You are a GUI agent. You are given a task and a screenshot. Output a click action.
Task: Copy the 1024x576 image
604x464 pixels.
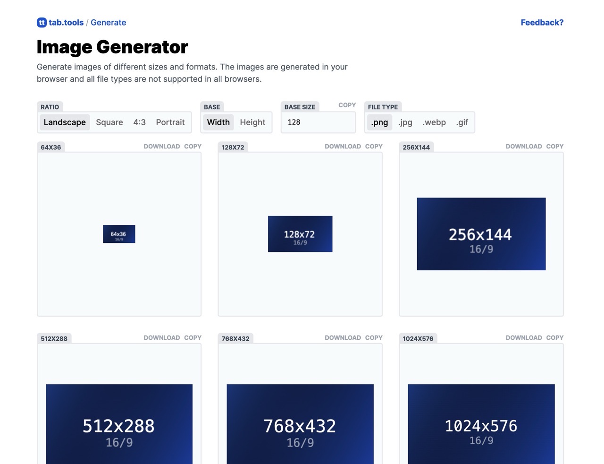coord(555,338)
